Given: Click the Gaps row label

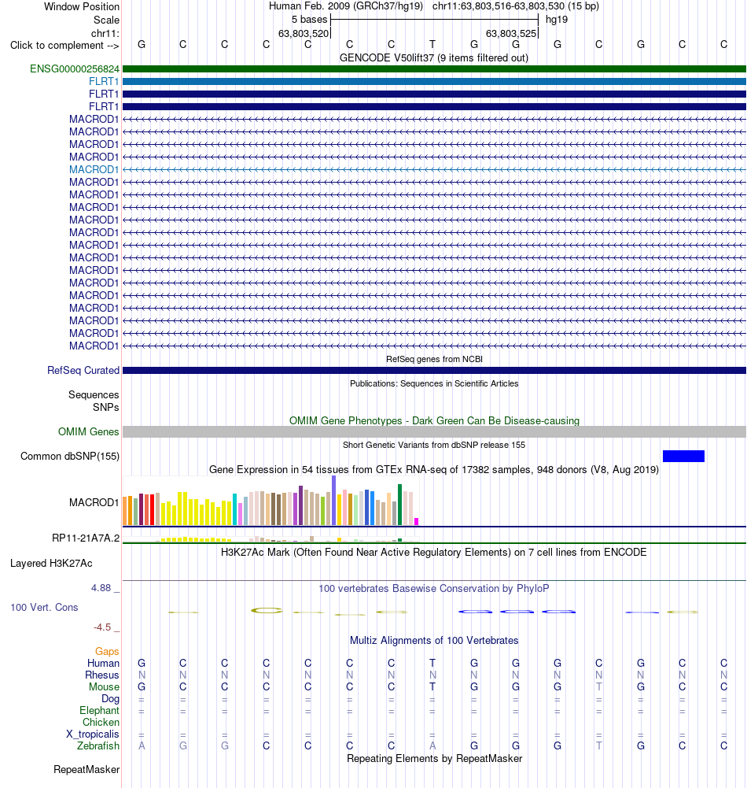Looking at the screenshot, I should [x=107, y=651].
